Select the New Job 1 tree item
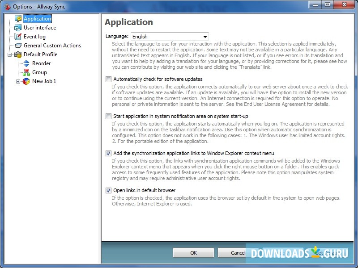Screen dimensions: 358x268 point(44,81)
